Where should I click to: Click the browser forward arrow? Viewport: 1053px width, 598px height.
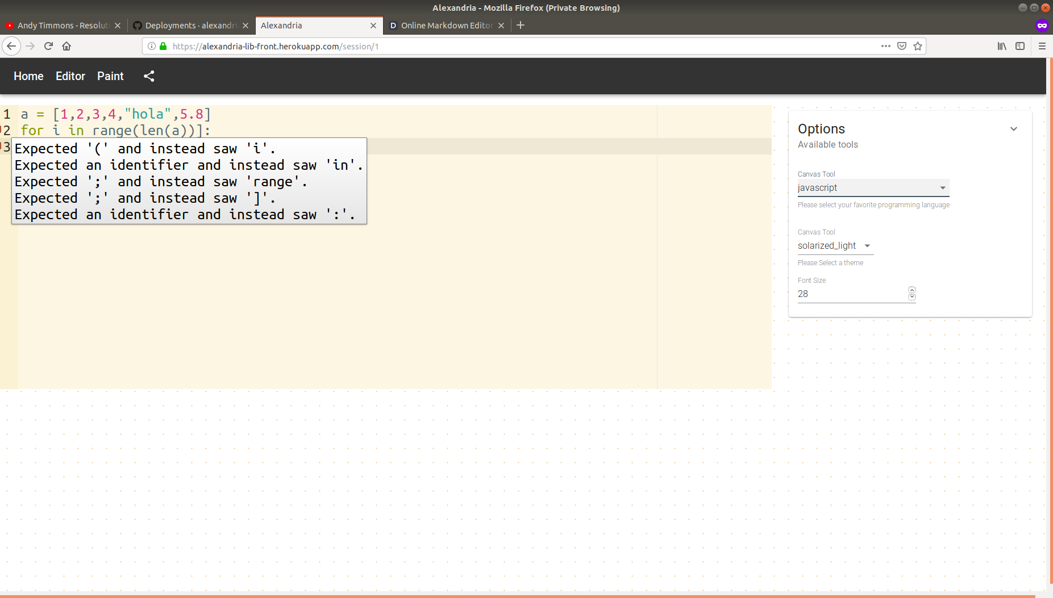tap(31, 46)
